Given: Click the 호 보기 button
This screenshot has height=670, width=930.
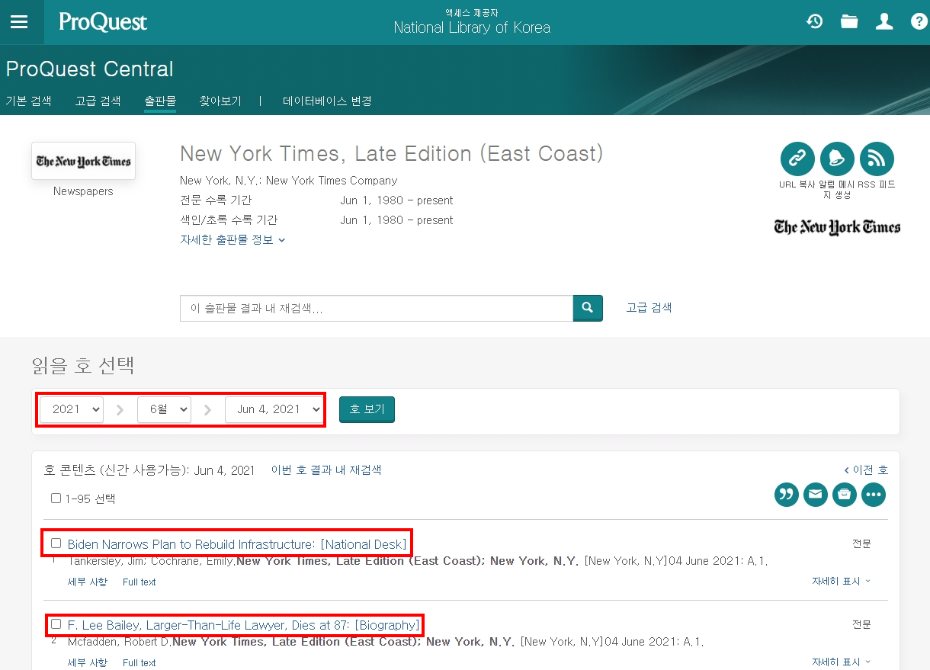Looking at the screenshot, I should tap(367, 409).
